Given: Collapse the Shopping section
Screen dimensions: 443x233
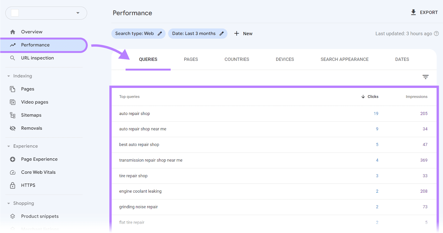Looking at the screenshot, I should pyautogui.click(x=9, y=203).
